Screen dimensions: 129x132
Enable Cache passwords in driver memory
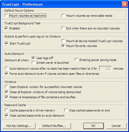pos(7,110)
